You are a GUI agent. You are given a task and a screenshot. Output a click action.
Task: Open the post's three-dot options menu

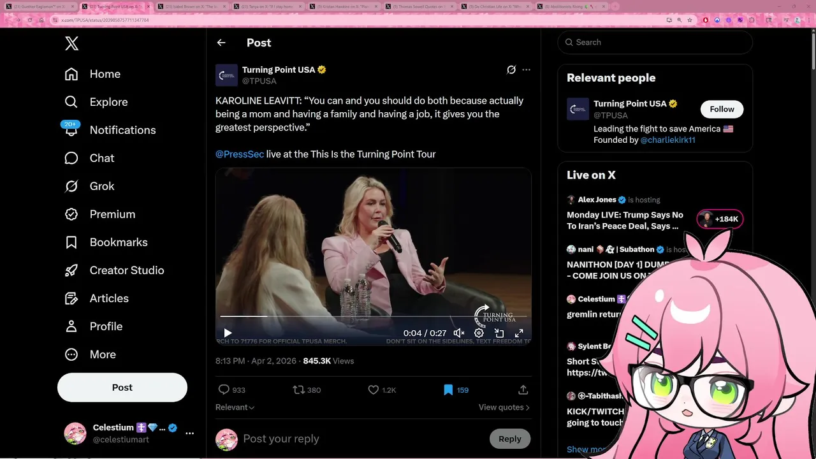(x=526, y=69)
